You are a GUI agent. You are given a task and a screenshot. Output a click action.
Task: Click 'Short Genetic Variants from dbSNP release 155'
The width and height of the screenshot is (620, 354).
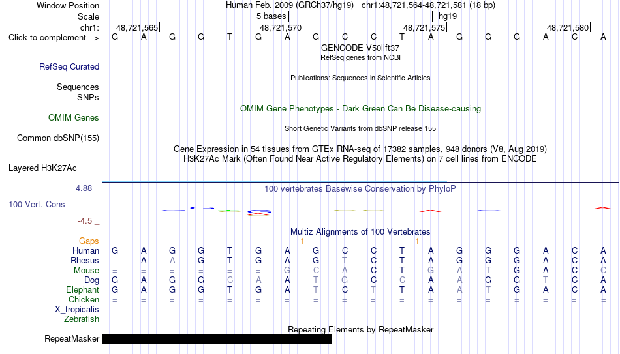pos(360,129)
